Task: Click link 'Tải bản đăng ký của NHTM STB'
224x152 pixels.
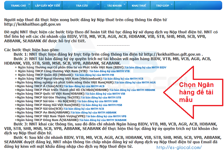Action: pos(101,98)
